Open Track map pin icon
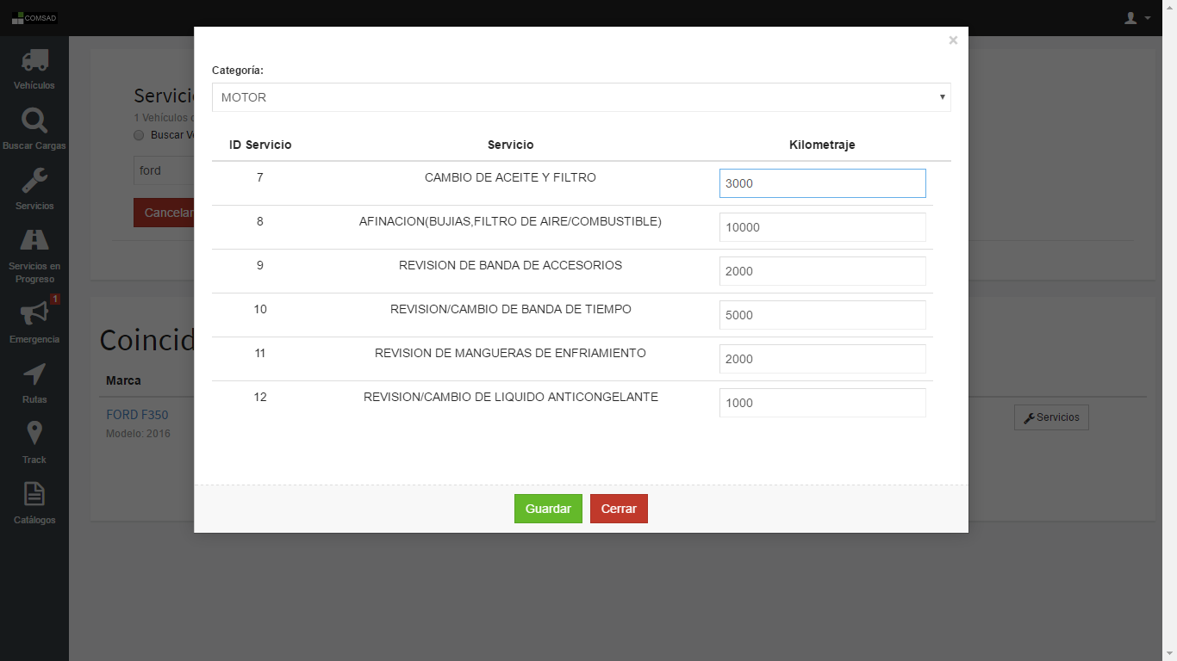 [x=34, y=434]
